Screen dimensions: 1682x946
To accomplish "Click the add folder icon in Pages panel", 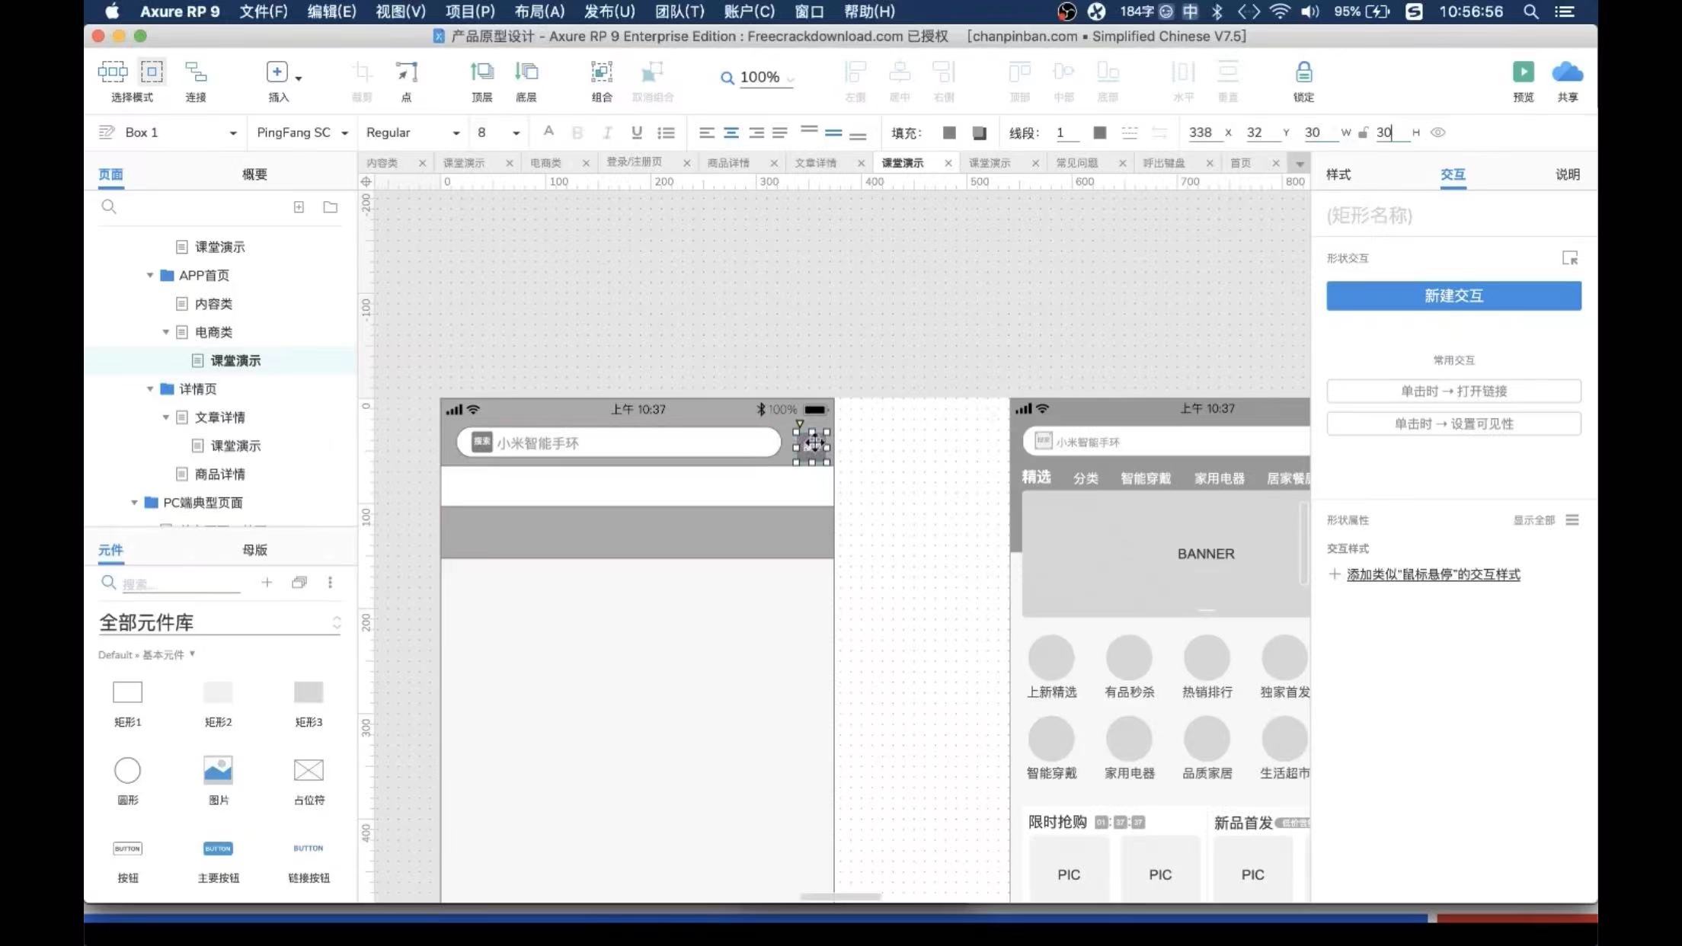I will click(x=330, y=207).
